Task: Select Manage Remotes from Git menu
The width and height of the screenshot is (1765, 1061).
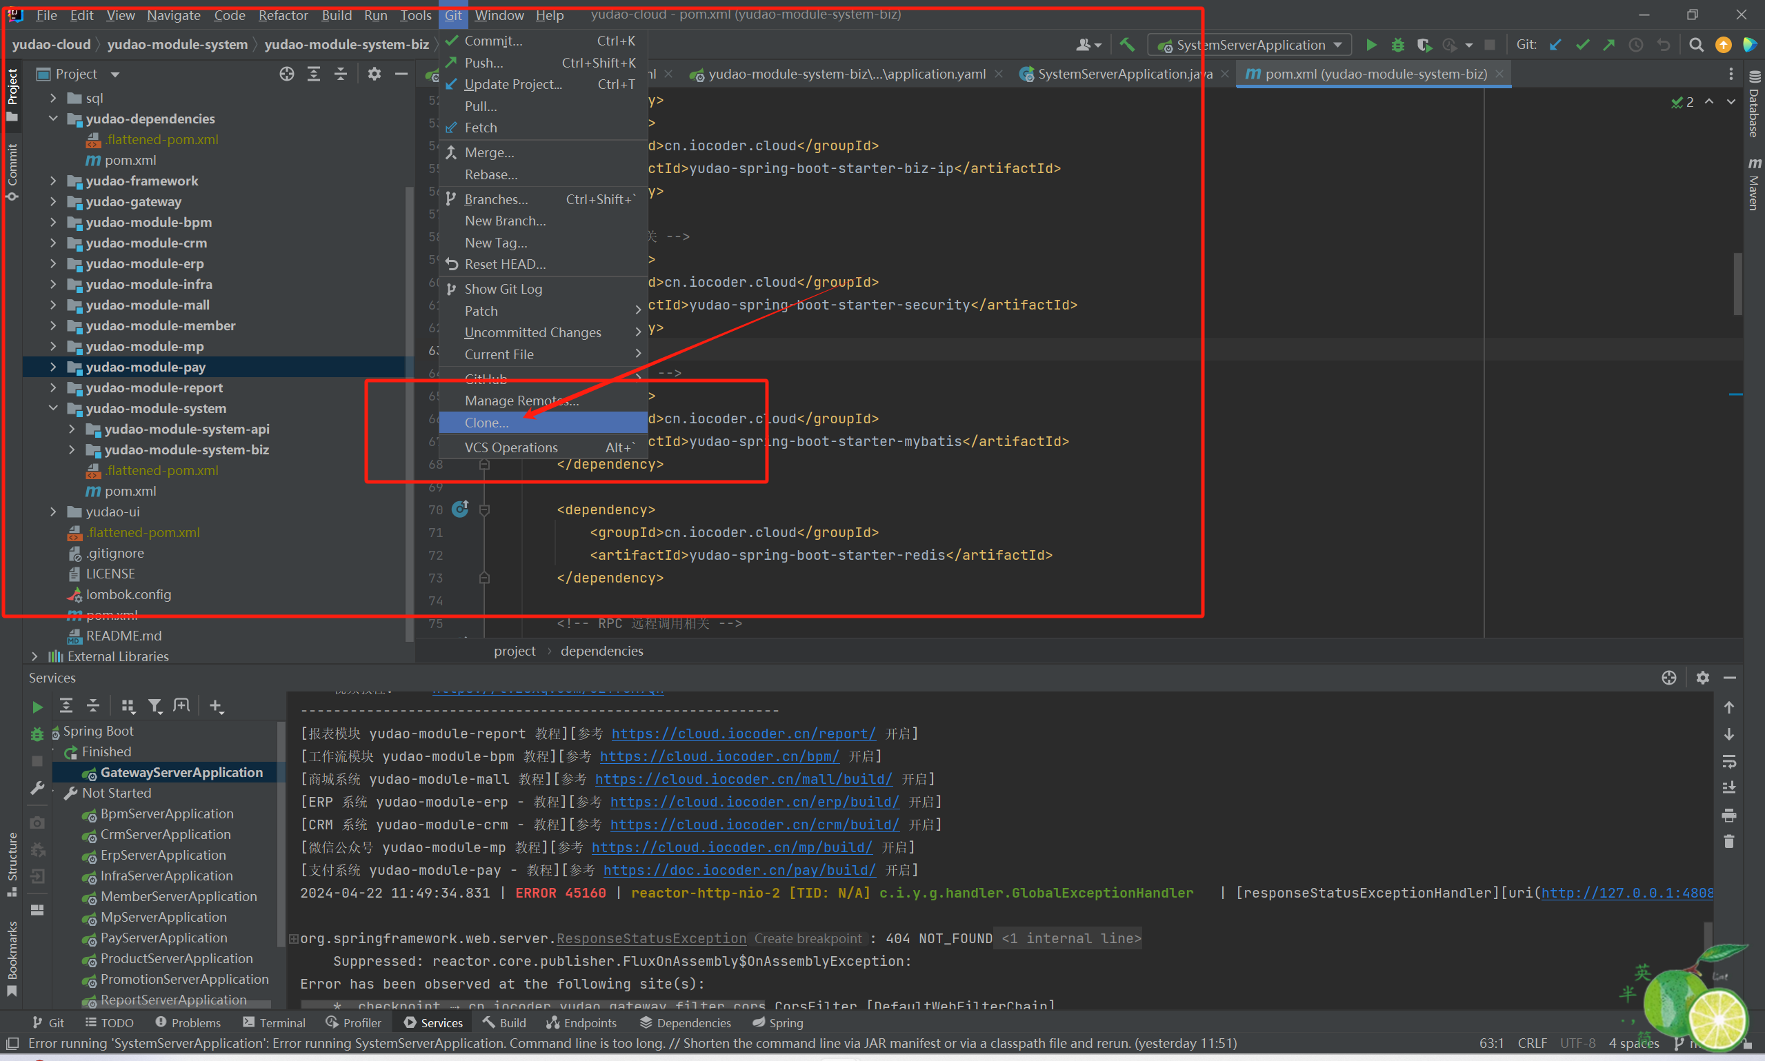Action: 519,401
